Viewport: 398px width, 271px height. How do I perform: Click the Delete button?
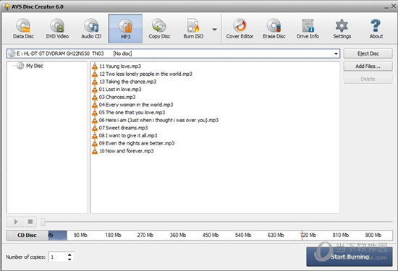pyautogui.click(x=368, y=79)
